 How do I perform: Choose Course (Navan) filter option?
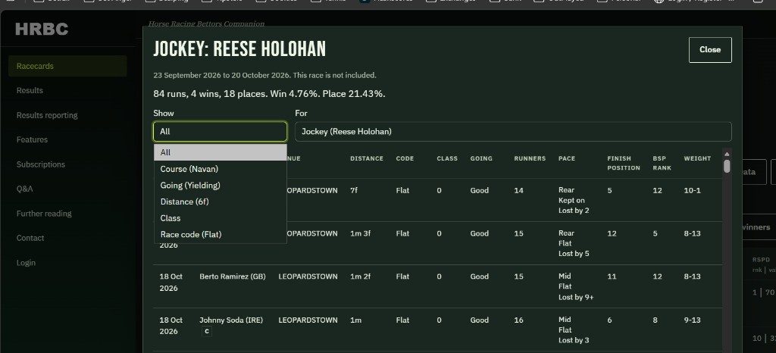pyautogui.click(x=221, y=169)
